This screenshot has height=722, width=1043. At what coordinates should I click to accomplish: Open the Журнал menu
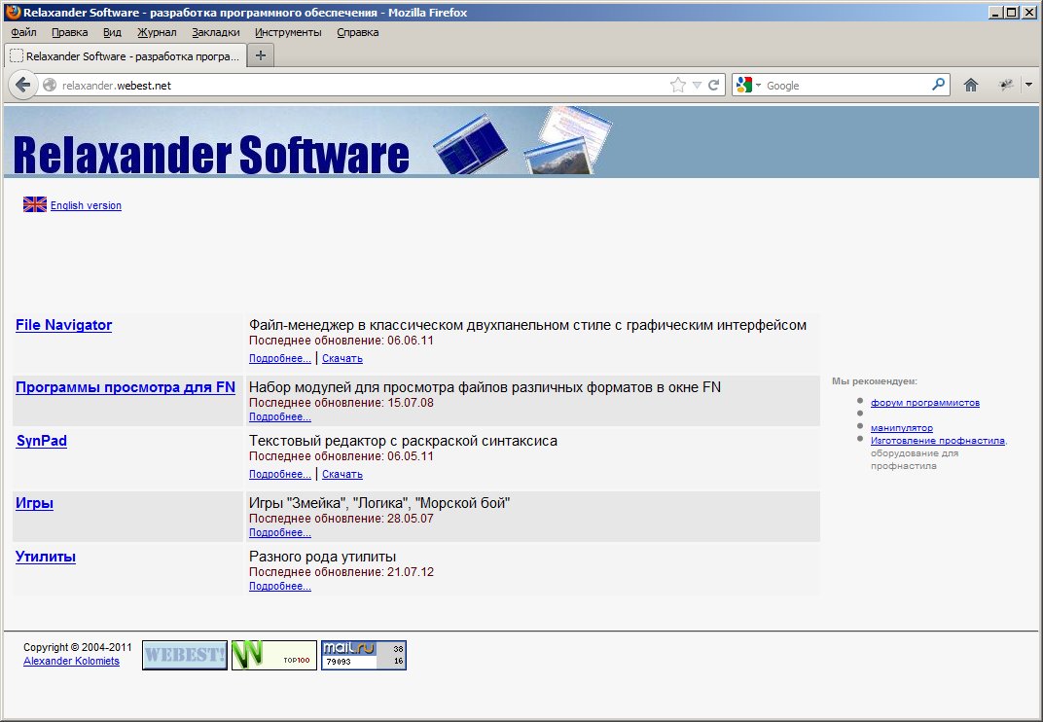157,32
